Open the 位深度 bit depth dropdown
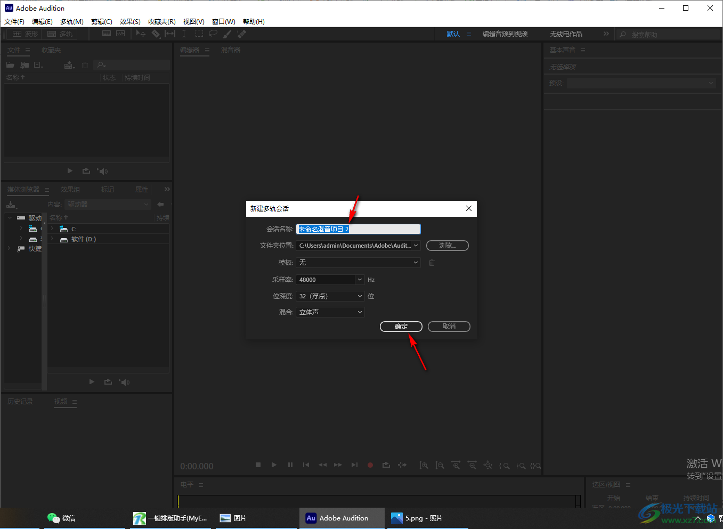The width and height of the screenshot is (723, 529). pyautogui.click(x=330, y=296)
